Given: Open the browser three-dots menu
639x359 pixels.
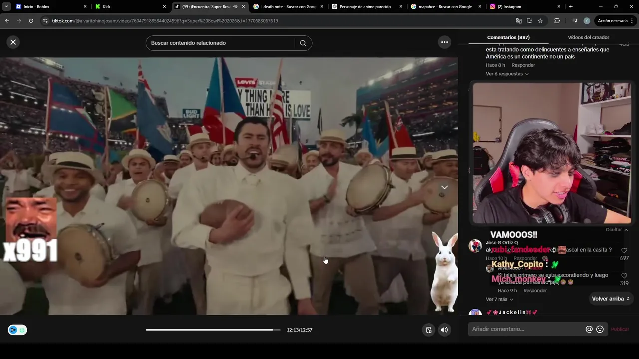Looking at the screenshot, I should click(x=633, y=21).
